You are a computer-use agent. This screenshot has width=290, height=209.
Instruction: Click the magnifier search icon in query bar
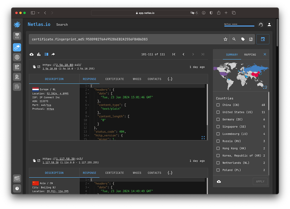[x=234, y=39]
